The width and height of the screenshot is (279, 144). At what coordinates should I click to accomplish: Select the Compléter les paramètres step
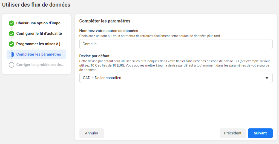36,54
